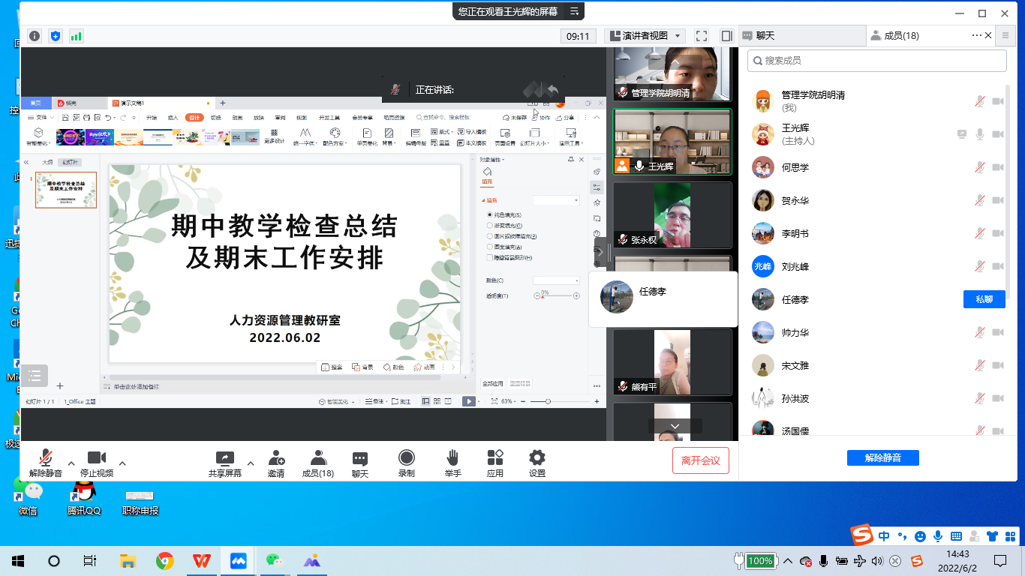
Task: Switch to the 聊天 chat tab
Action: 765,36
